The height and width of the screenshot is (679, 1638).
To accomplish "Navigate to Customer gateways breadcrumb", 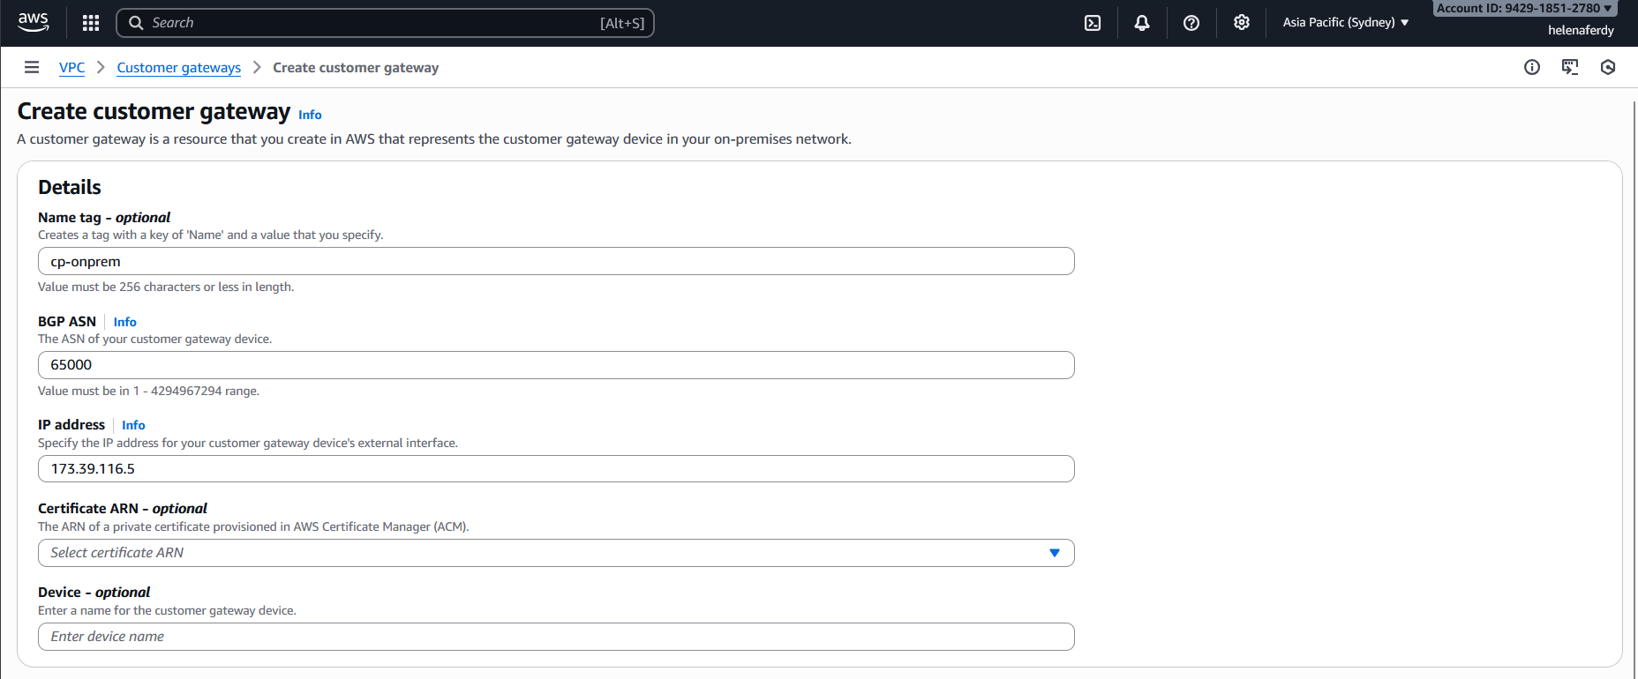I will tap(178, 68).
